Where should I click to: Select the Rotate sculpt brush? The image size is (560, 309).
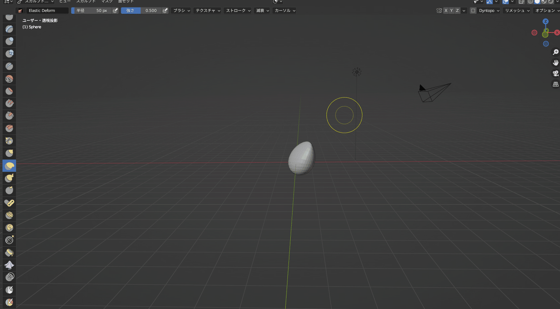click(x=9, y=228)
